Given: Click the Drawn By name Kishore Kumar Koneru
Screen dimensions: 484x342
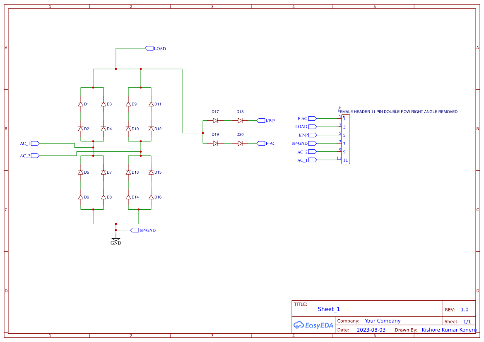Looking at the screenshot, I should pyautogui.click(x=449, y=330).
